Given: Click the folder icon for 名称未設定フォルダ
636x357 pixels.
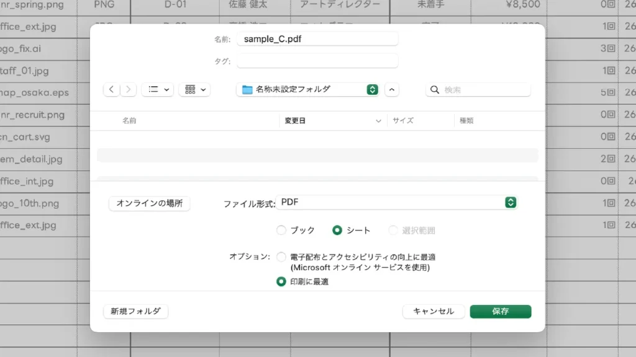Looking at the screenshot, I should pos(247,89).
